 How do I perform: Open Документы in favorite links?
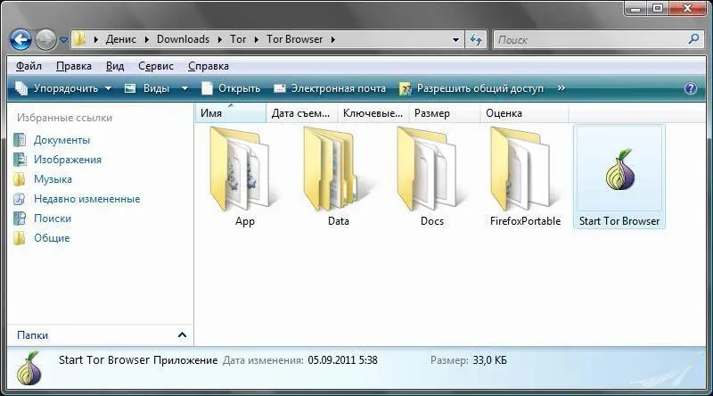coord(61,140)
